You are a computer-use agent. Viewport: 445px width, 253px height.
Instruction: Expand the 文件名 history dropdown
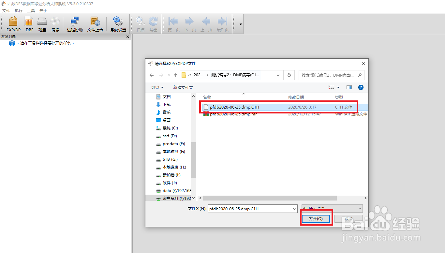(x=295, y=209)
